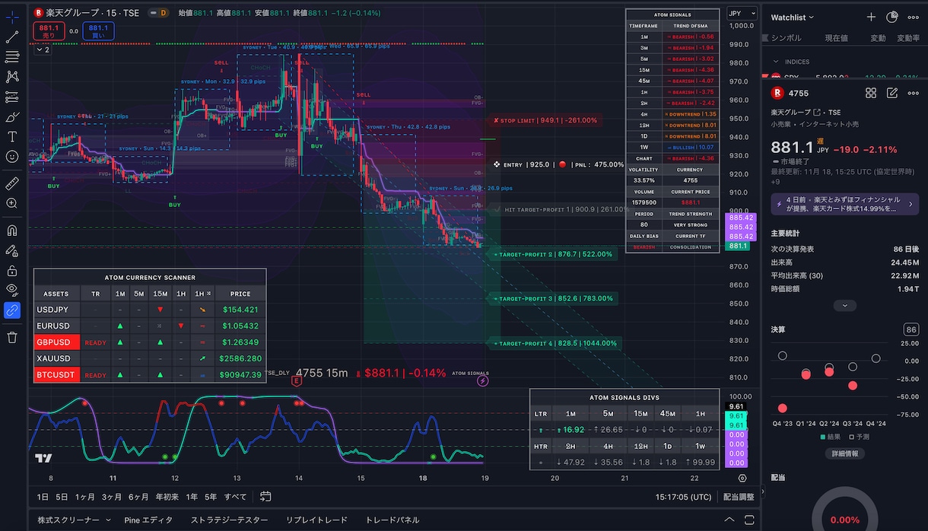Click the 詳細情報 button under earnings
The width and height of the screenshot is (928, 531).
844,453
